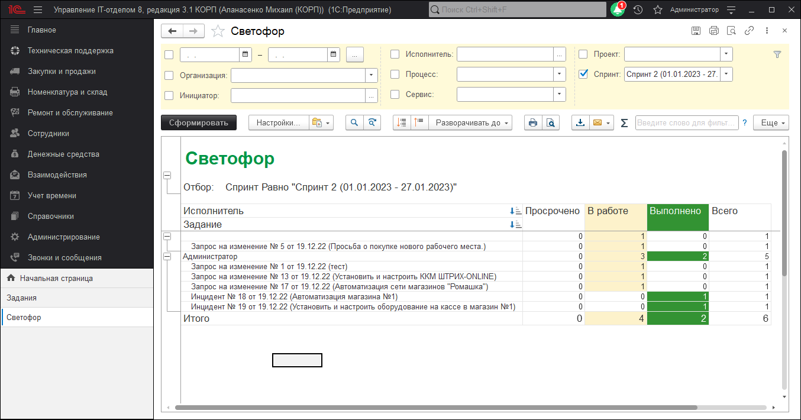Image resolution: width=801 pixels, height=420 pixels.
Task: Click the sum sigma icon
Action: (x=624, y=122)
